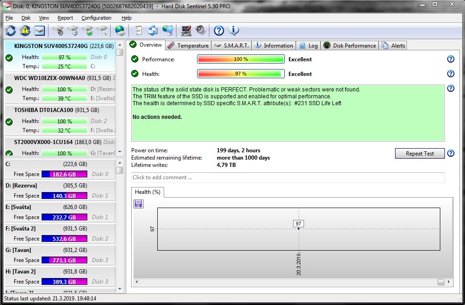The height and width of the screenshot is (305, 465).
Task: Click the C: free space bar 182,6 GB
Action: pyautogui.click(x=64, y=174)
